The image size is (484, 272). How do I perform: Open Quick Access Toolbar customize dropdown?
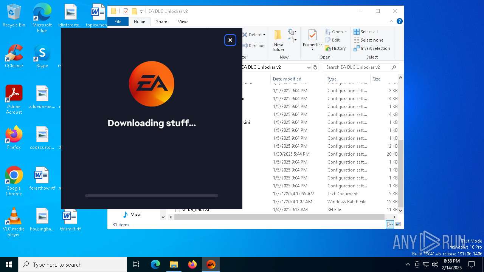pos(141,11)
